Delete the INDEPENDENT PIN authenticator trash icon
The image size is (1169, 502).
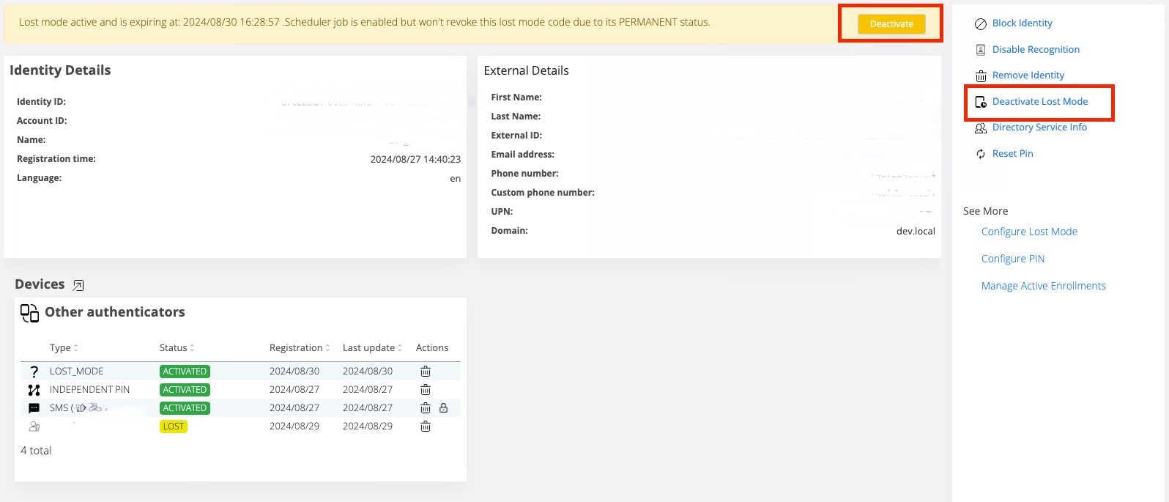(x=426, y=390)
